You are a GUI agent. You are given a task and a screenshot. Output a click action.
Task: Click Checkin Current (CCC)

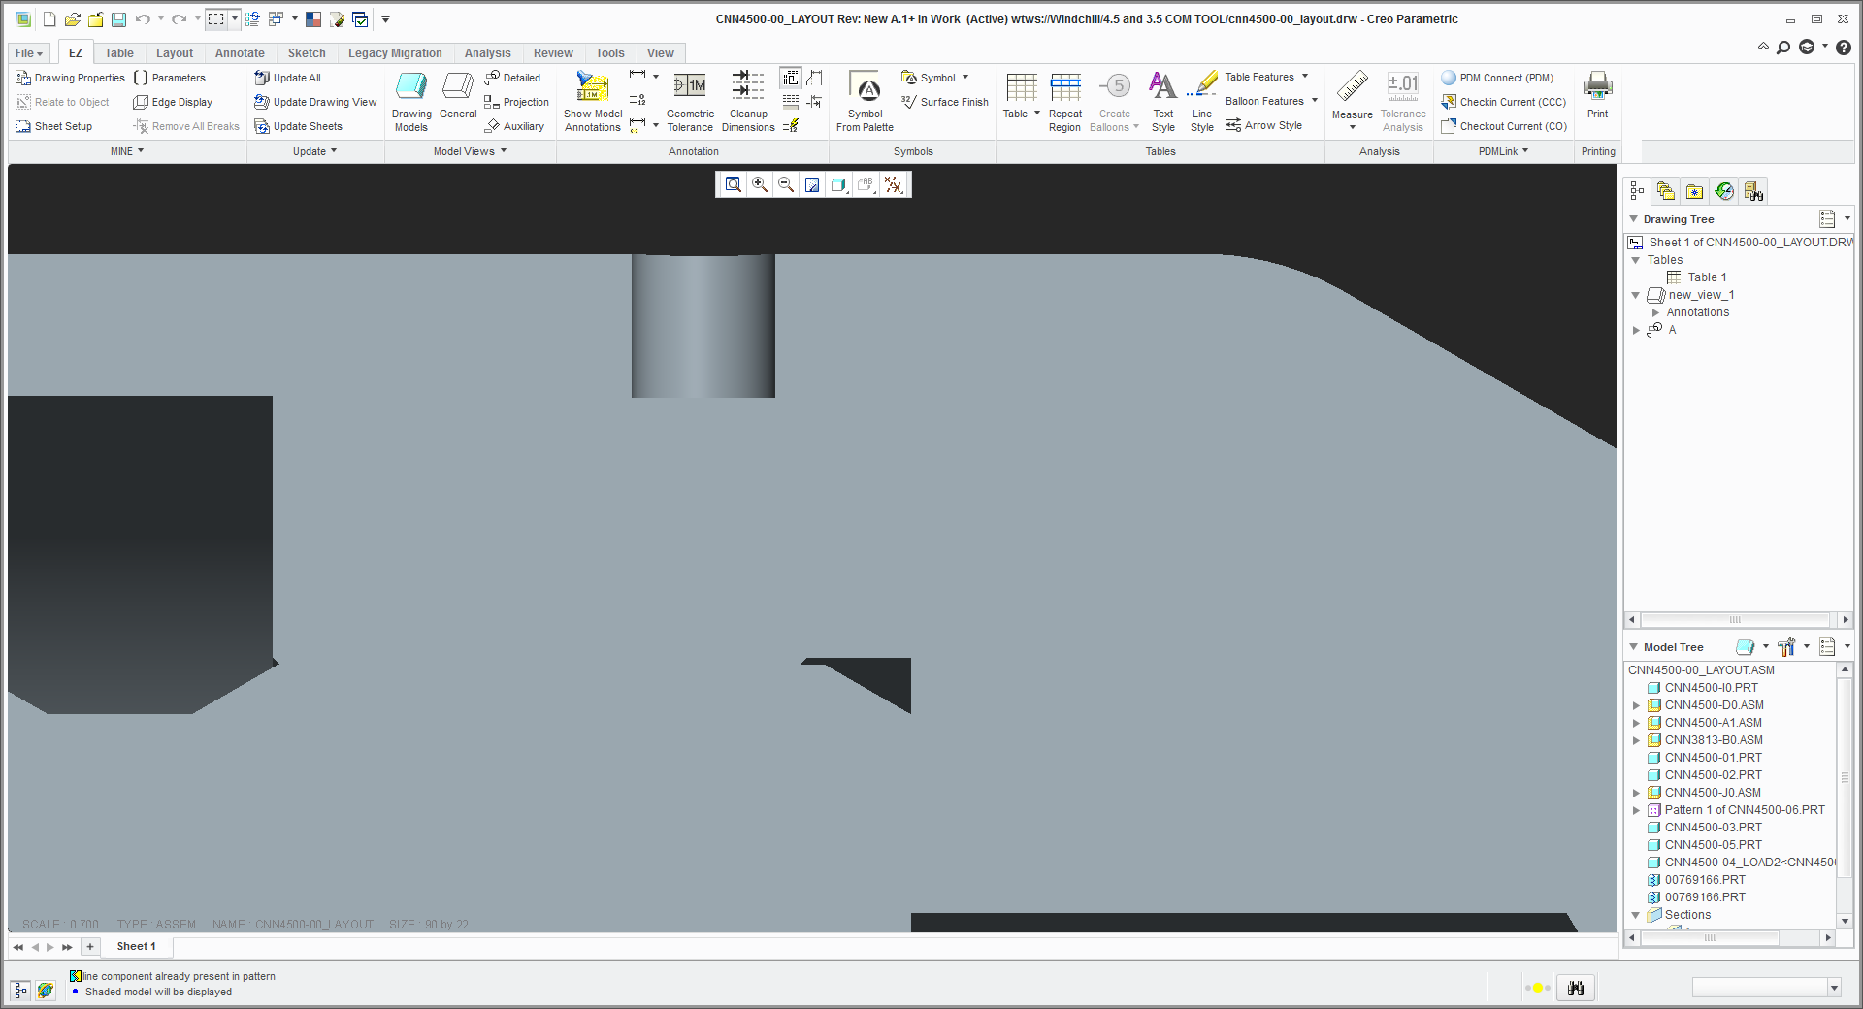click(1504, 102)
